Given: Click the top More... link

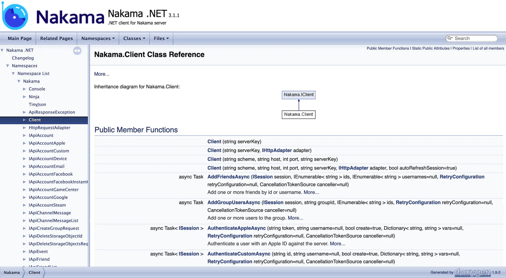Looking at the screenshot, I should 102,74.
